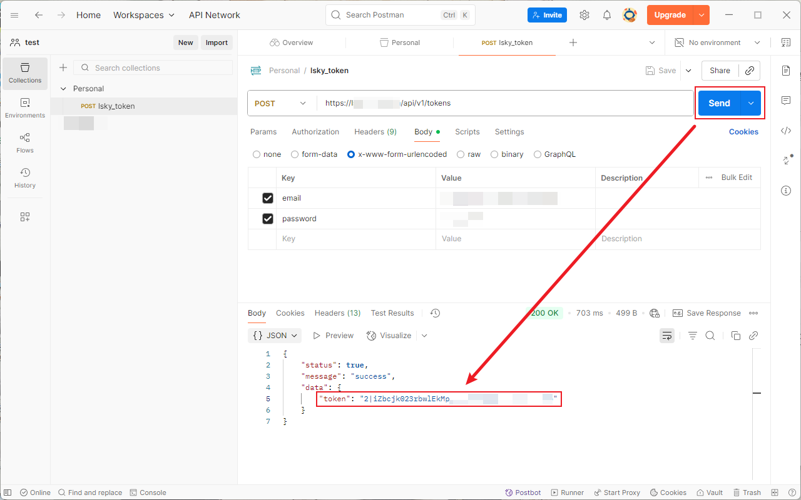Open the JSON response format dropdown
Screen dimensions: 801x500
point(275,336)
